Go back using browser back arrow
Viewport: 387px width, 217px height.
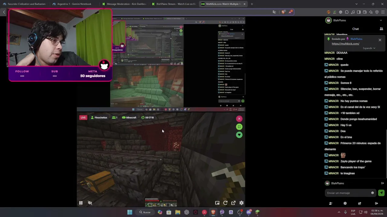[4, 12]
